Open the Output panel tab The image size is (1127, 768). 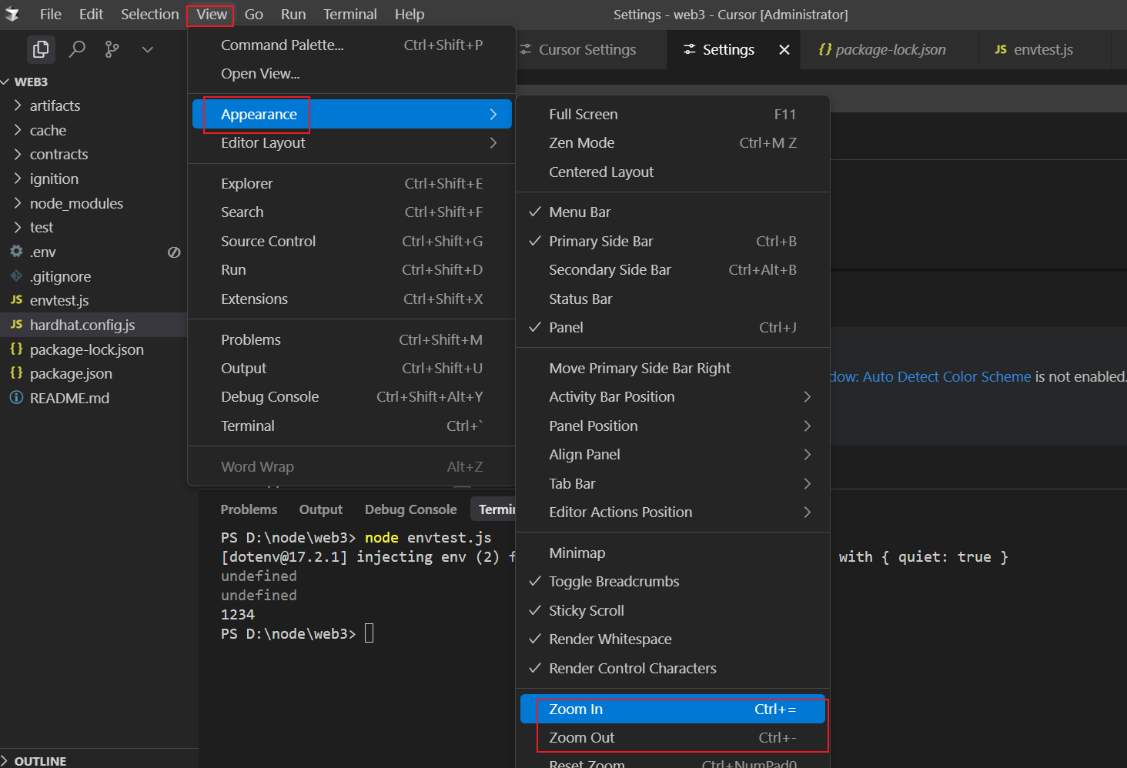pyautogui.click(x=321, y=509)
